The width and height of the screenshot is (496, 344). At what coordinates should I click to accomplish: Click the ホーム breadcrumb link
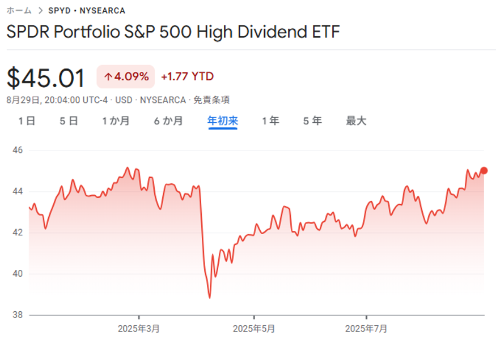[x=19, y=10]
